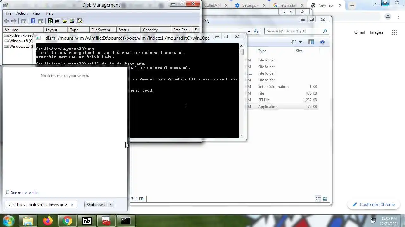
Task: Click the down arrow of command prompt scrollbar
Action: (241, 135)
